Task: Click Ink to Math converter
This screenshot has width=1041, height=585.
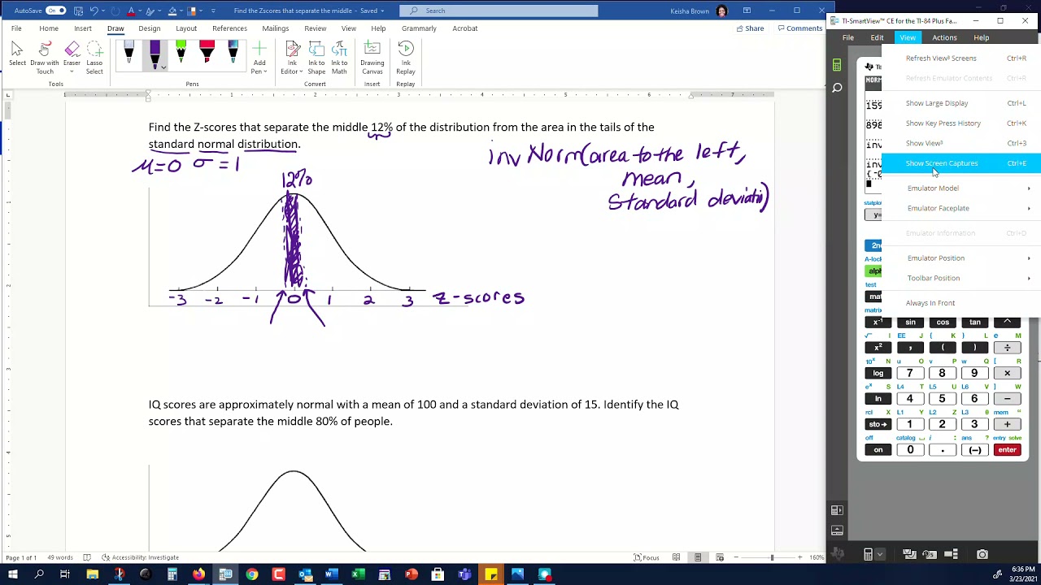Action: click(x=339, y=57)
